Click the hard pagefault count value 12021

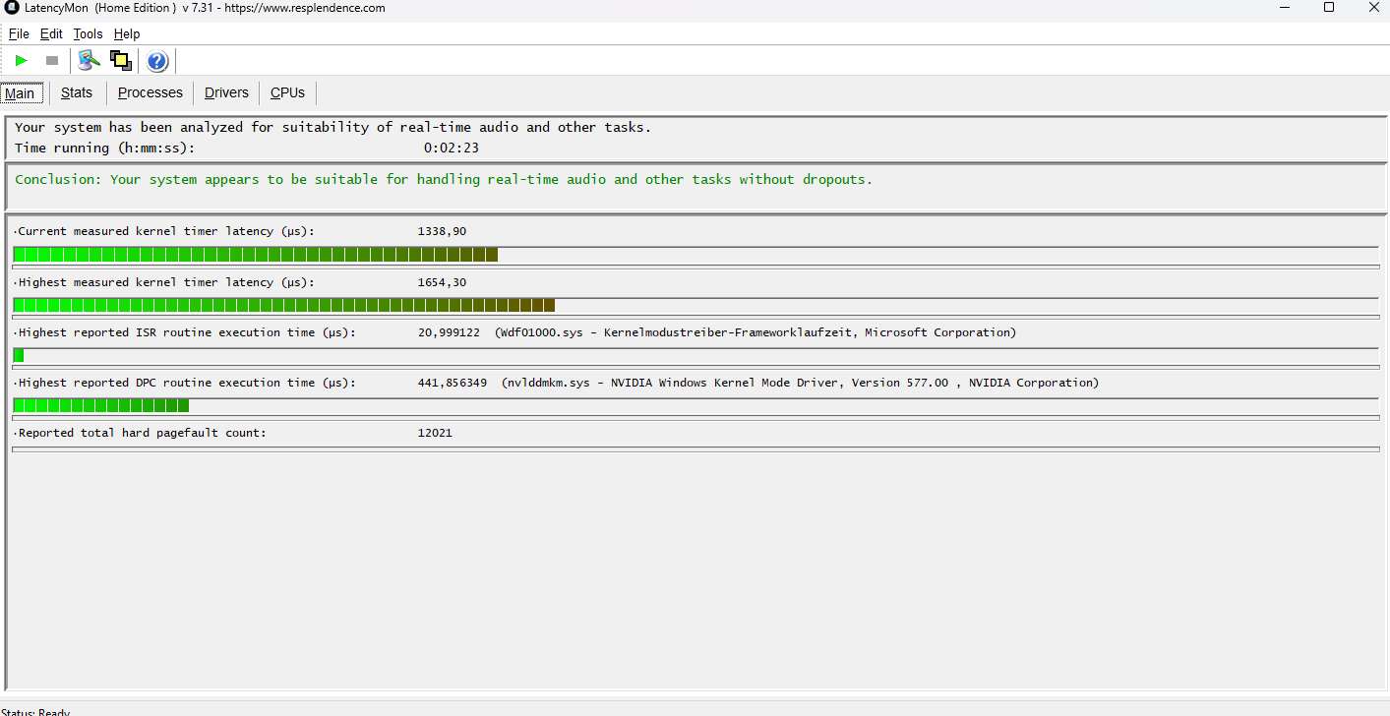pos(436,432)
